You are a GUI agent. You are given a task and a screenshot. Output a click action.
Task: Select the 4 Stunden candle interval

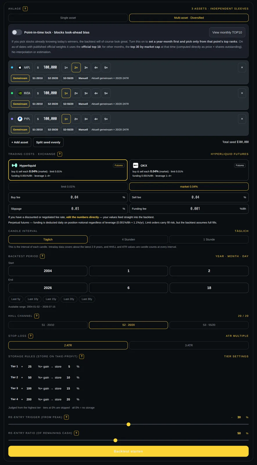(128, 239)
